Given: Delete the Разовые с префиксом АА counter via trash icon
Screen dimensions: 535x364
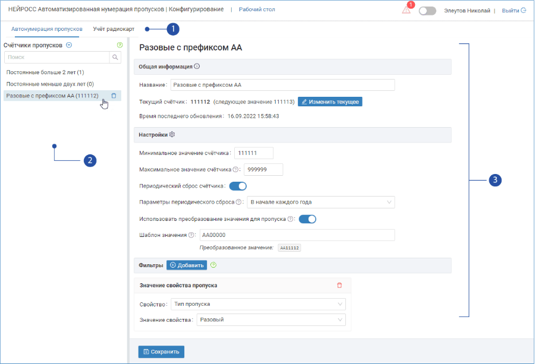Looking at the screenshot, I should [x=114, y=96].
